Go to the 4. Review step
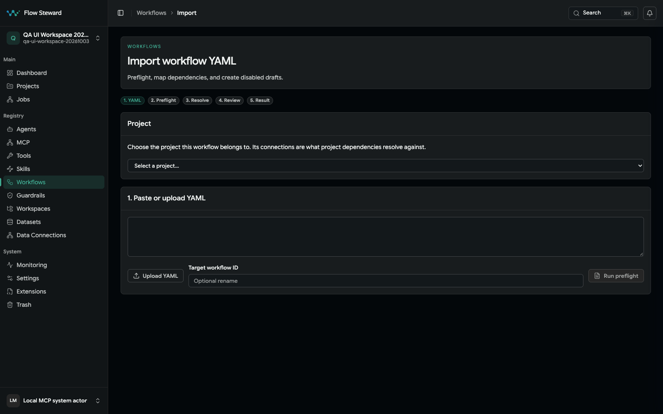Screen dimensions: 663x414 (x=230, y=100)
